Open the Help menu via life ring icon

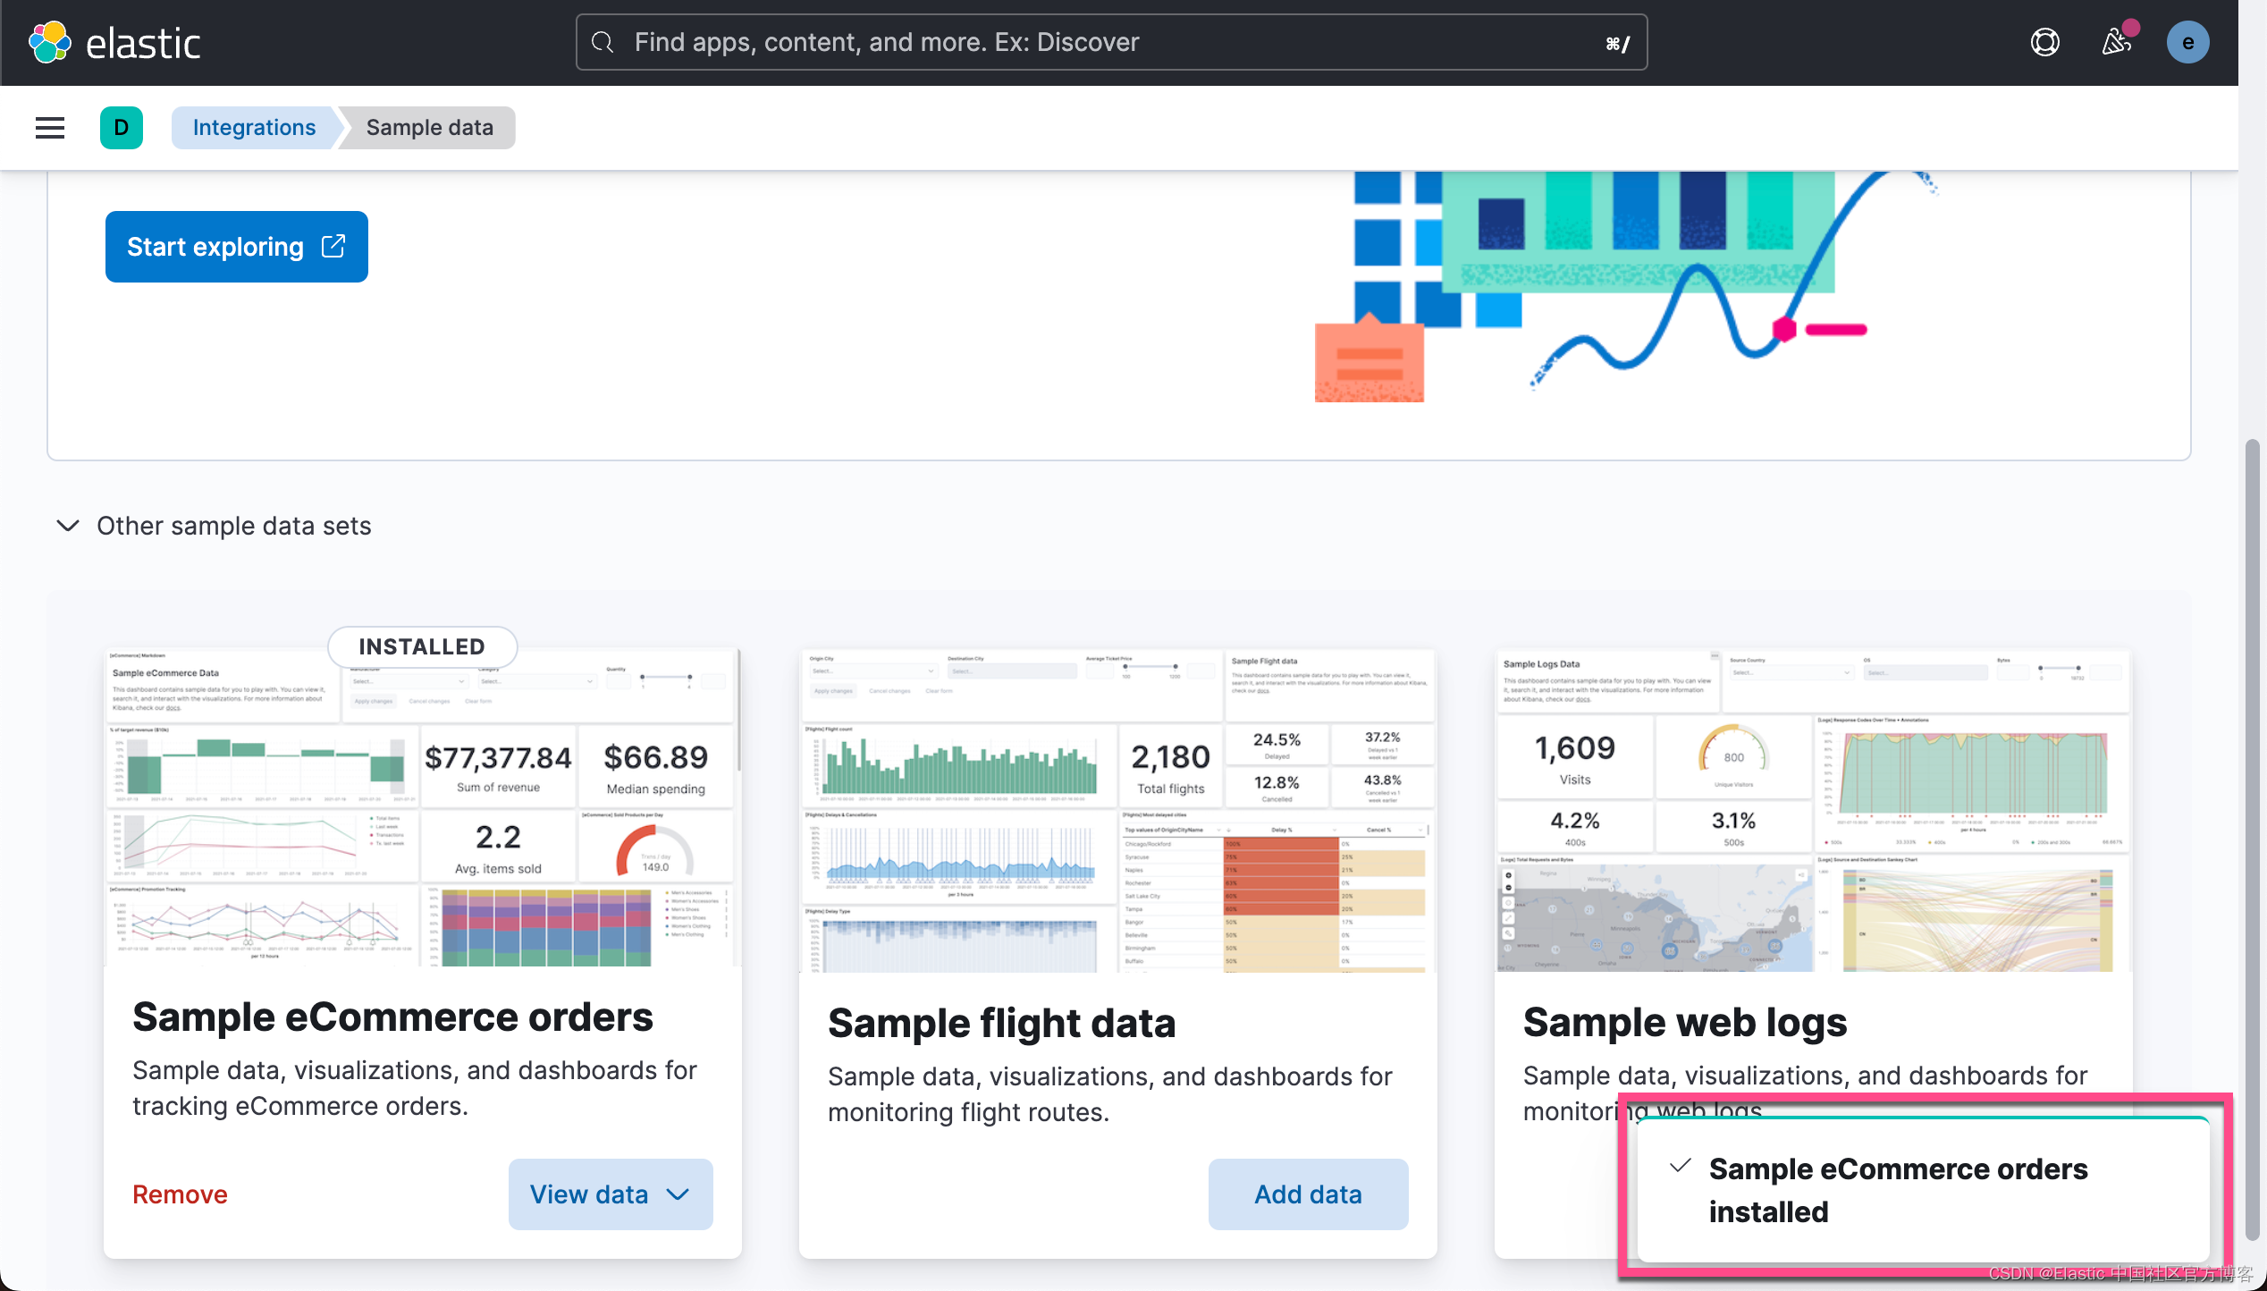pyautogui.click(x=2045, y=41)
